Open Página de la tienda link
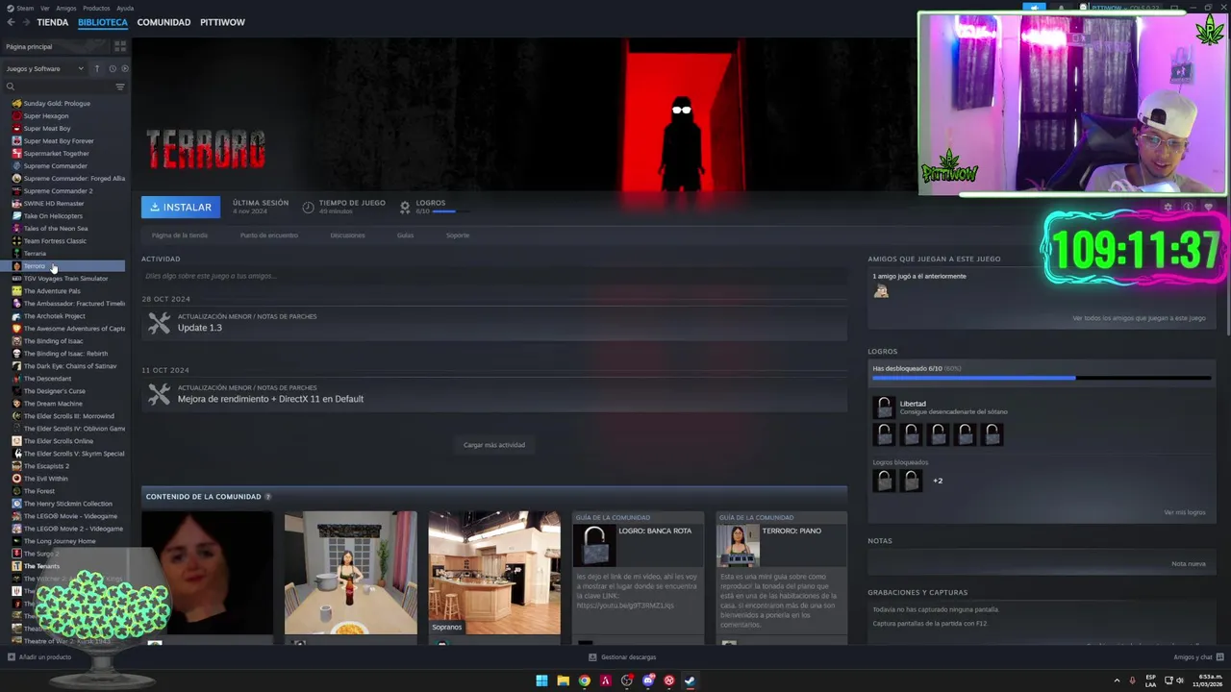Screen dimensions: 1231x692 coord(180,235)
